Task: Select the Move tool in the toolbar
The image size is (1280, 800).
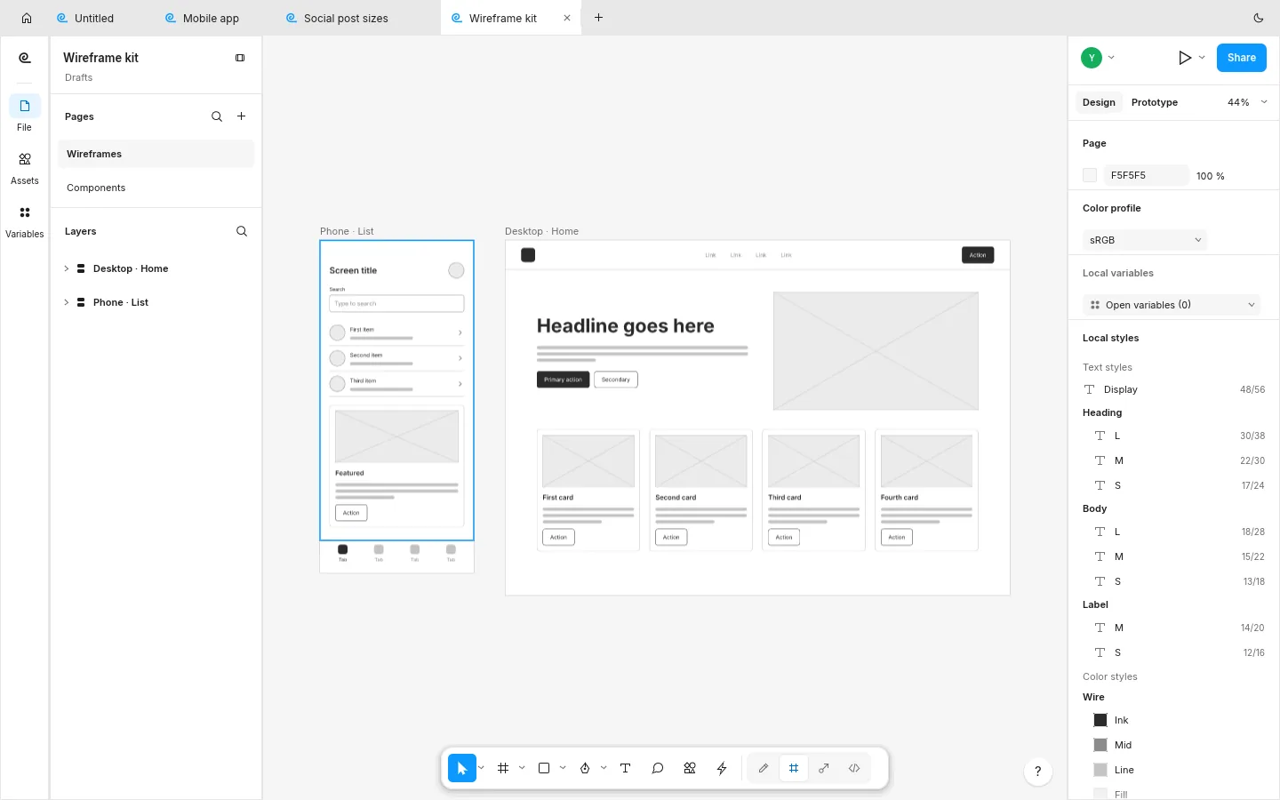Action: click(x=462, y=768)
